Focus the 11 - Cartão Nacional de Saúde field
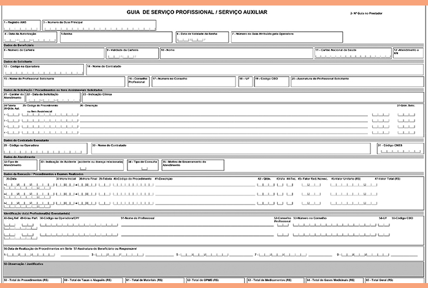Screen dimensions: 428x288 tap(353, 54)
